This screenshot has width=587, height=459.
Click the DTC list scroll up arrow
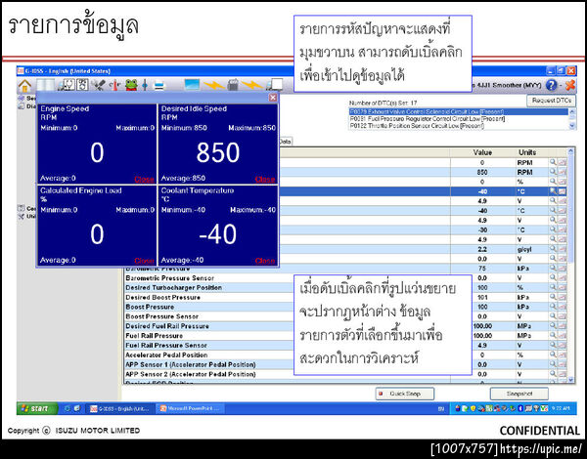572,111
